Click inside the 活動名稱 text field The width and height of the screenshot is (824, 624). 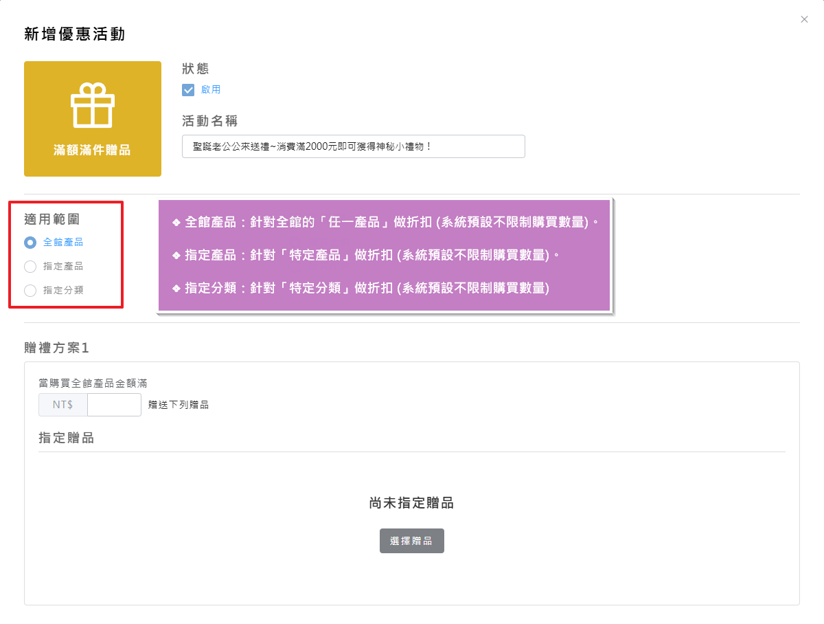pos(353,146)
